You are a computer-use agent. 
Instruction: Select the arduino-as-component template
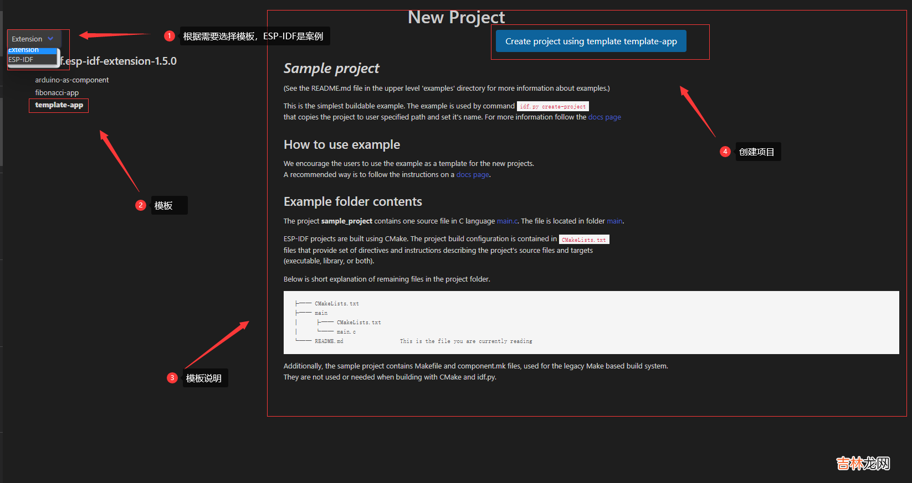click(x=72, y=80)
